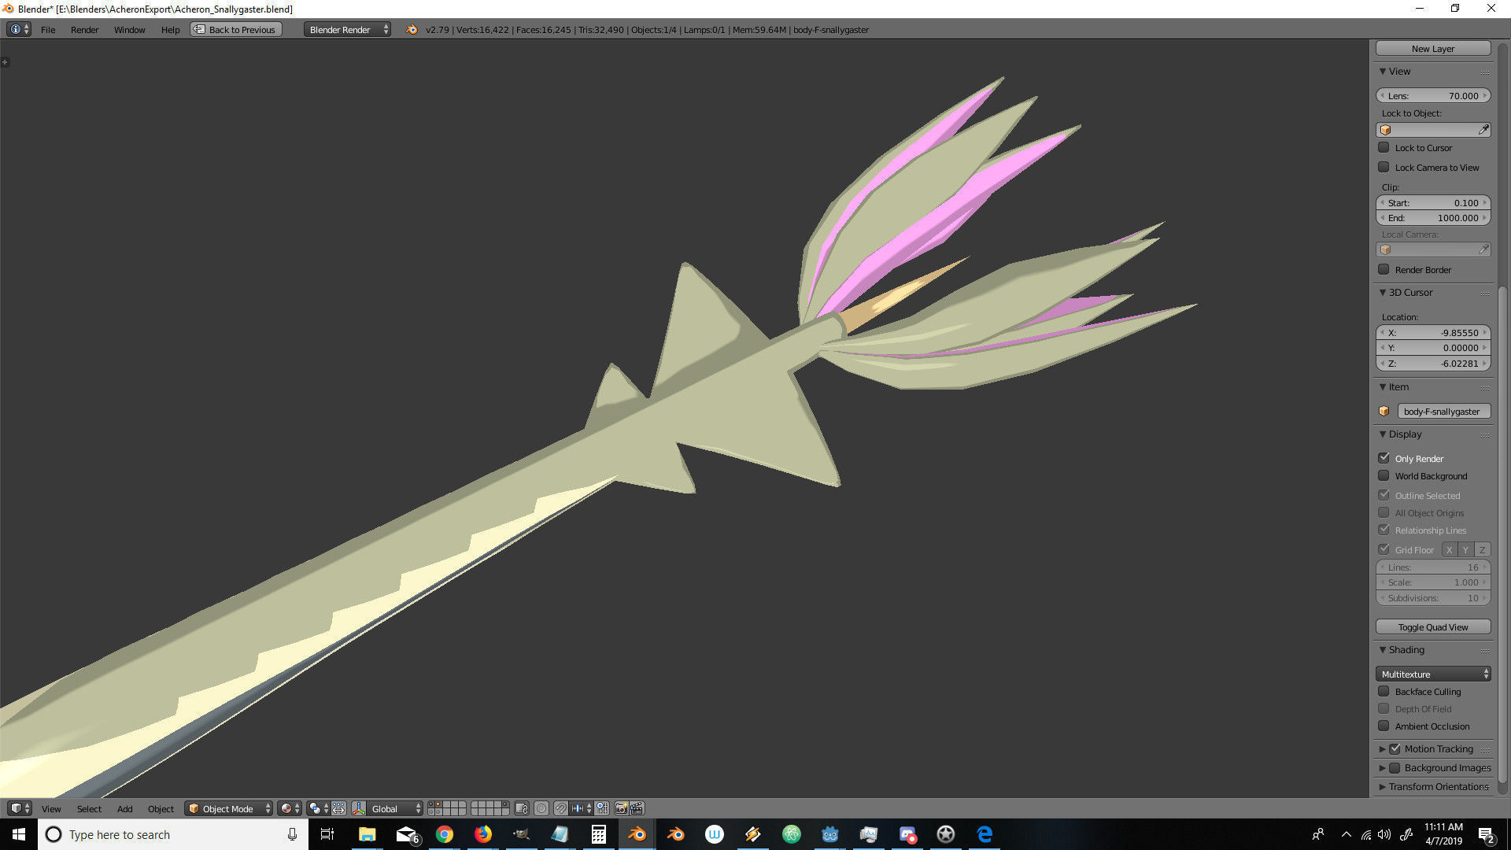Toggle the 3D manipulator widget

359,808
